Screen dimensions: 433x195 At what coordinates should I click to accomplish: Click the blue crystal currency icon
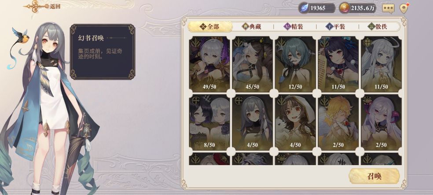pyautogui.click(x=304, y=8)
